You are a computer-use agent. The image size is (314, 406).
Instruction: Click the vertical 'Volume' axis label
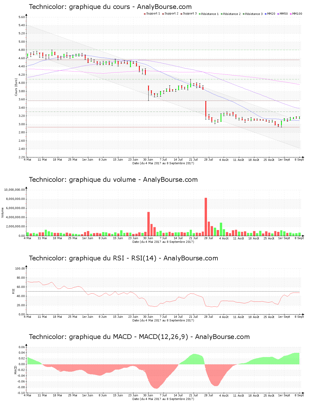(3, 212)
